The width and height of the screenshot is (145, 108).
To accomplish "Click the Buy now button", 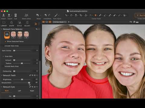I will coord(140,15).
